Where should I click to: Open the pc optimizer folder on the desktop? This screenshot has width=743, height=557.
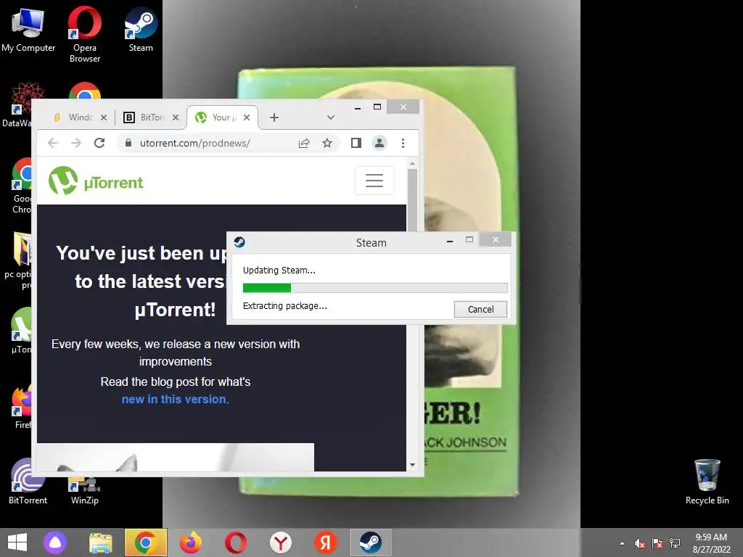click(19, 260)
